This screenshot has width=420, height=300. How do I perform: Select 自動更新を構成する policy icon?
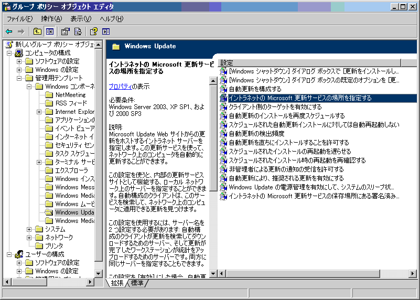click(x=223, y=89)
